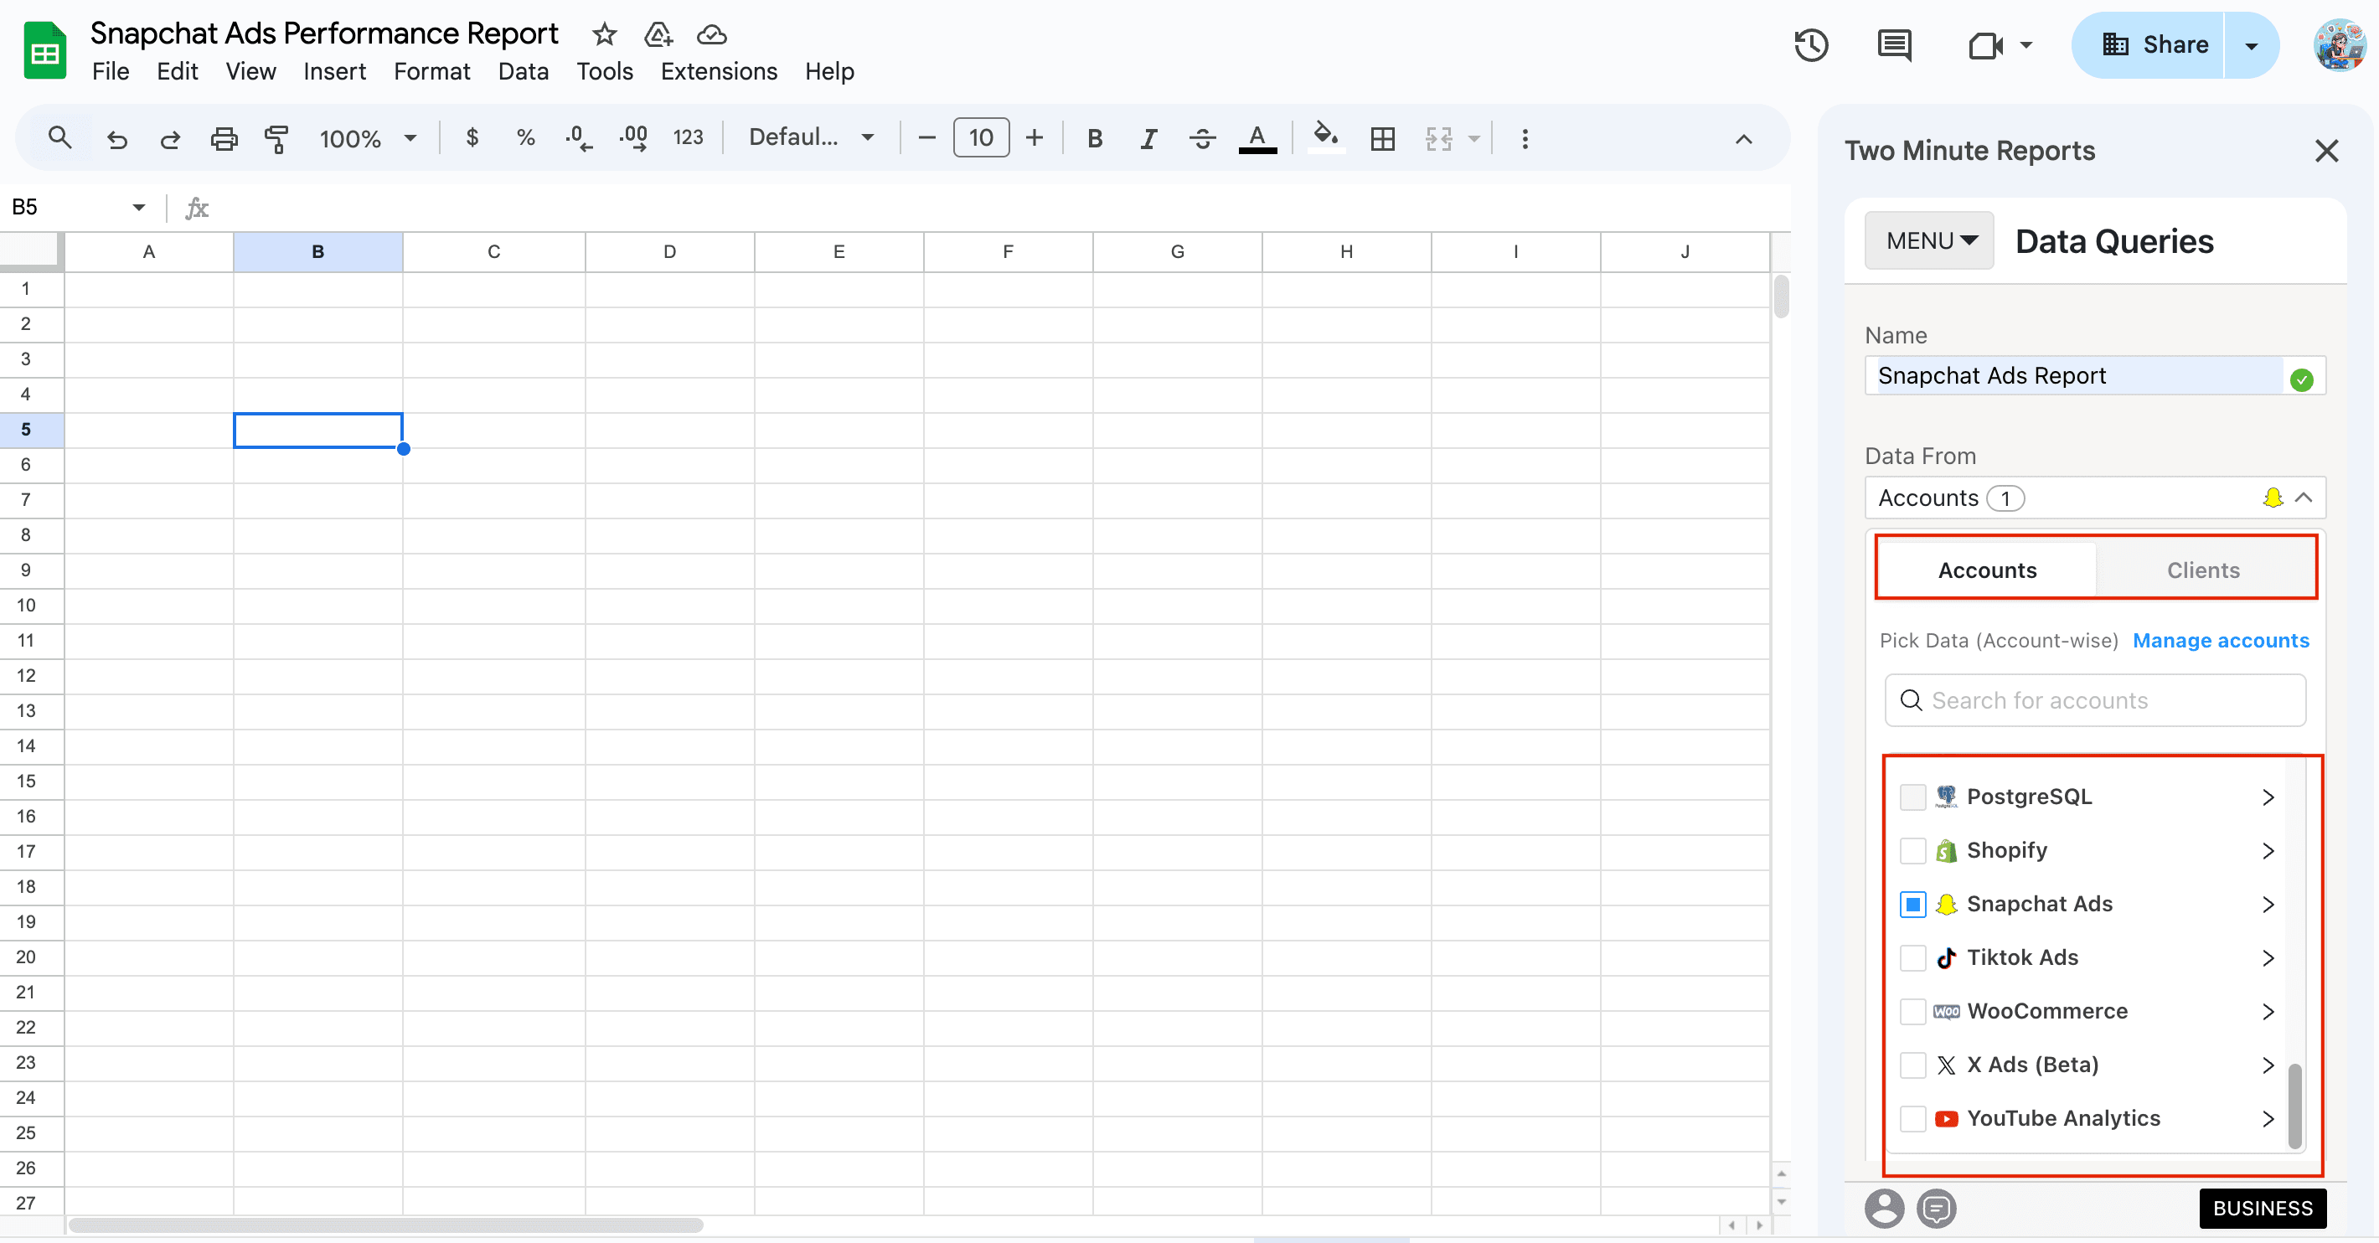Toggle the Snapchat Ads checkbox
2379x1243 pixels.
[x=1912, y=904]
